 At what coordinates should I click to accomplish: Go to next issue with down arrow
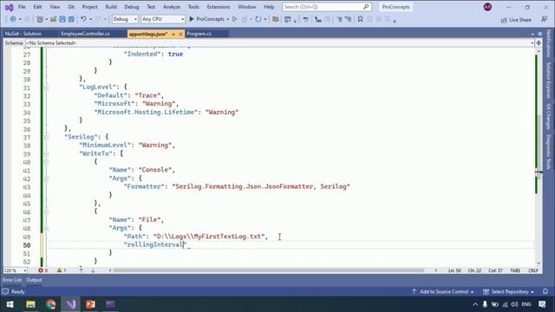93,270
